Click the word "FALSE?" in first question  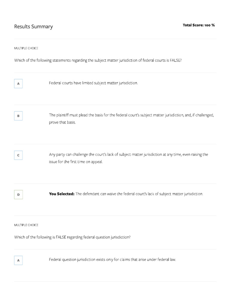[x=175, y=60]
